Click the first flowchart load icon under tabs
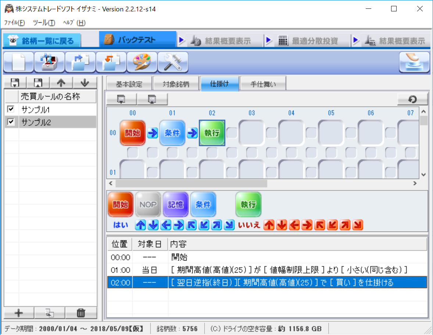This screenshot has width=433, height=335. 121,99
